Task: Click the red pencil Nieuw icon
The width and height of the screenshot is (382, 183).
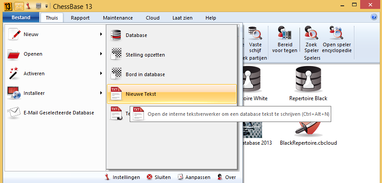Action: point(14,34)
